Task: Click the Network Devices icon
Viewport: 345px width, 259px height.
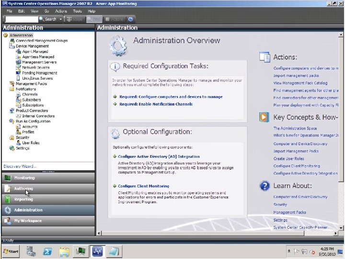Action: click(x=19, y=68)
